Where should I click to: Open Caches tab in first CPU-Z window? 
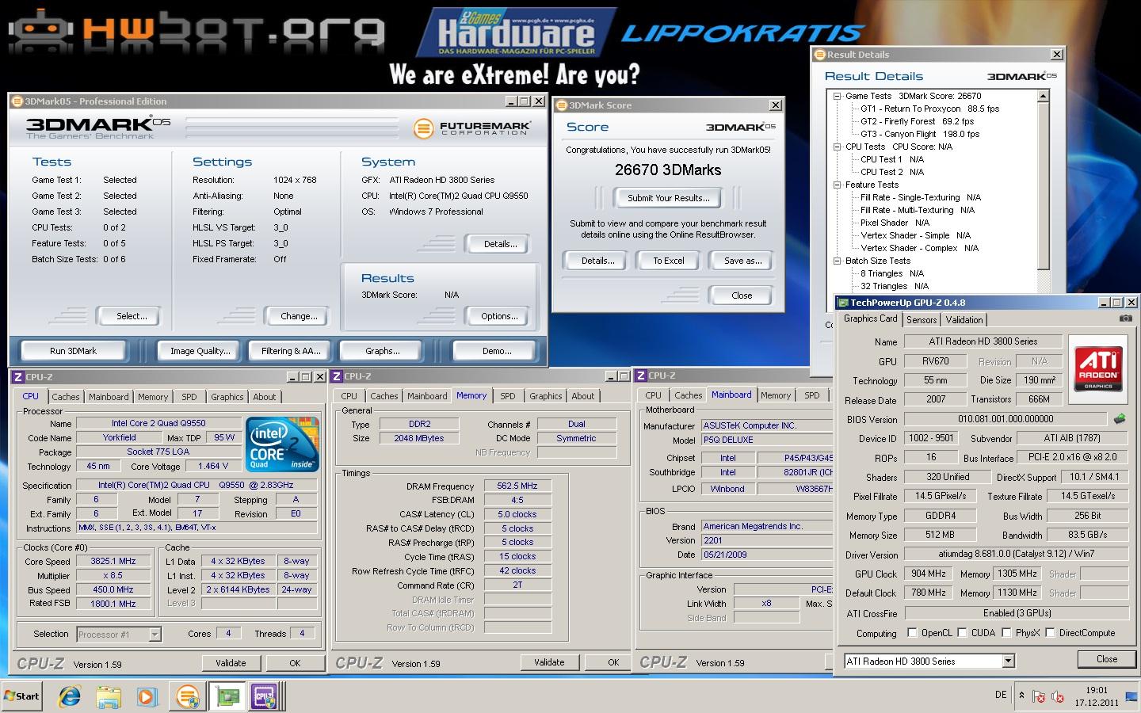pos(66,397)
